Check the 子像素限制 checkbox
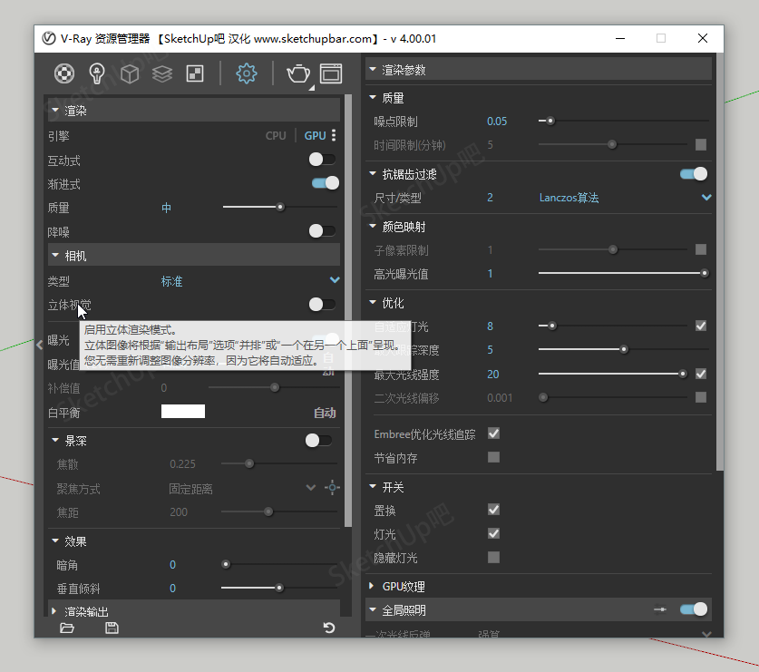The image size is (759, 672). pyautogui.click(x=701, y=249)
